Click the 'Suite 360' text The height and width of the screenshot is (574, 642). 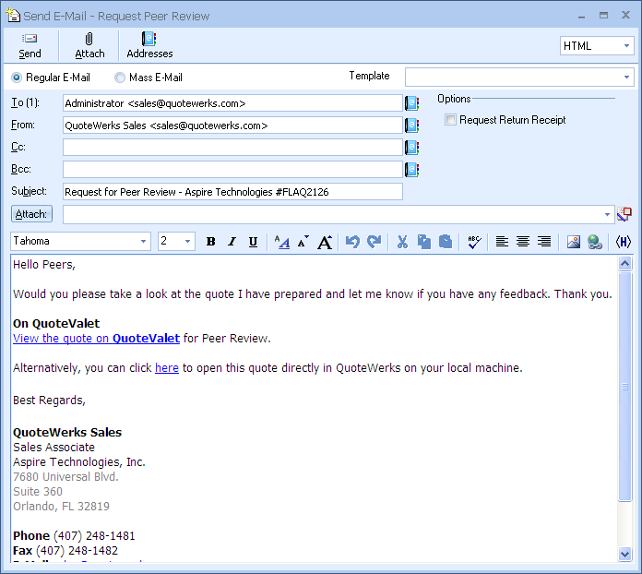[x=38, y=492]
